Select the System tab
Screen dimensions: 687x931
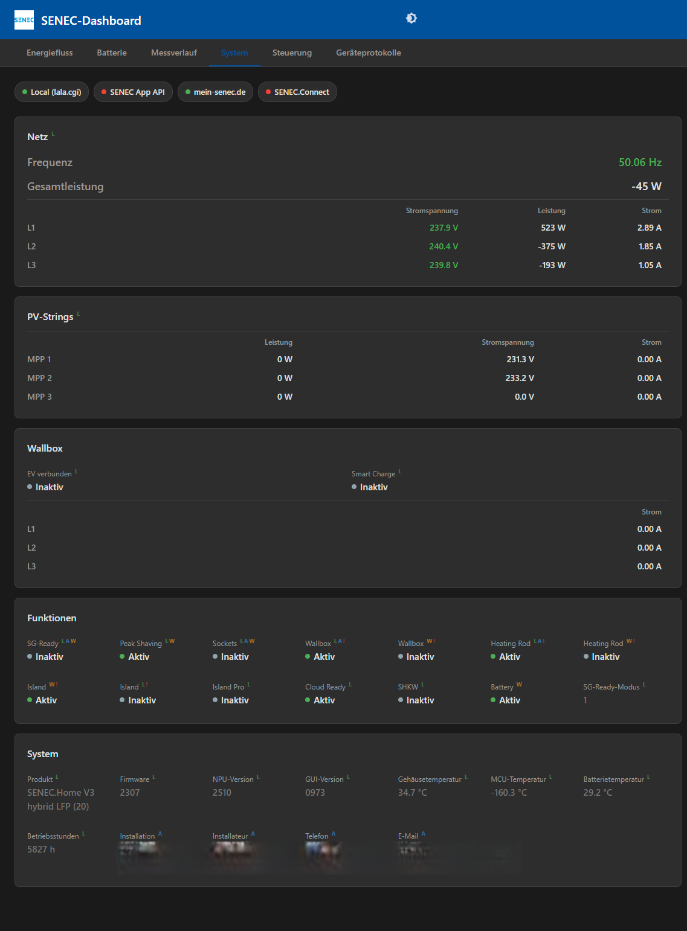pyautogui.click(x=234, y=53)
